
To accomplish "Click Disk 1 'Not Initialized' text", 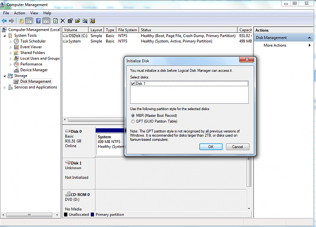I will tap(77, 178).
